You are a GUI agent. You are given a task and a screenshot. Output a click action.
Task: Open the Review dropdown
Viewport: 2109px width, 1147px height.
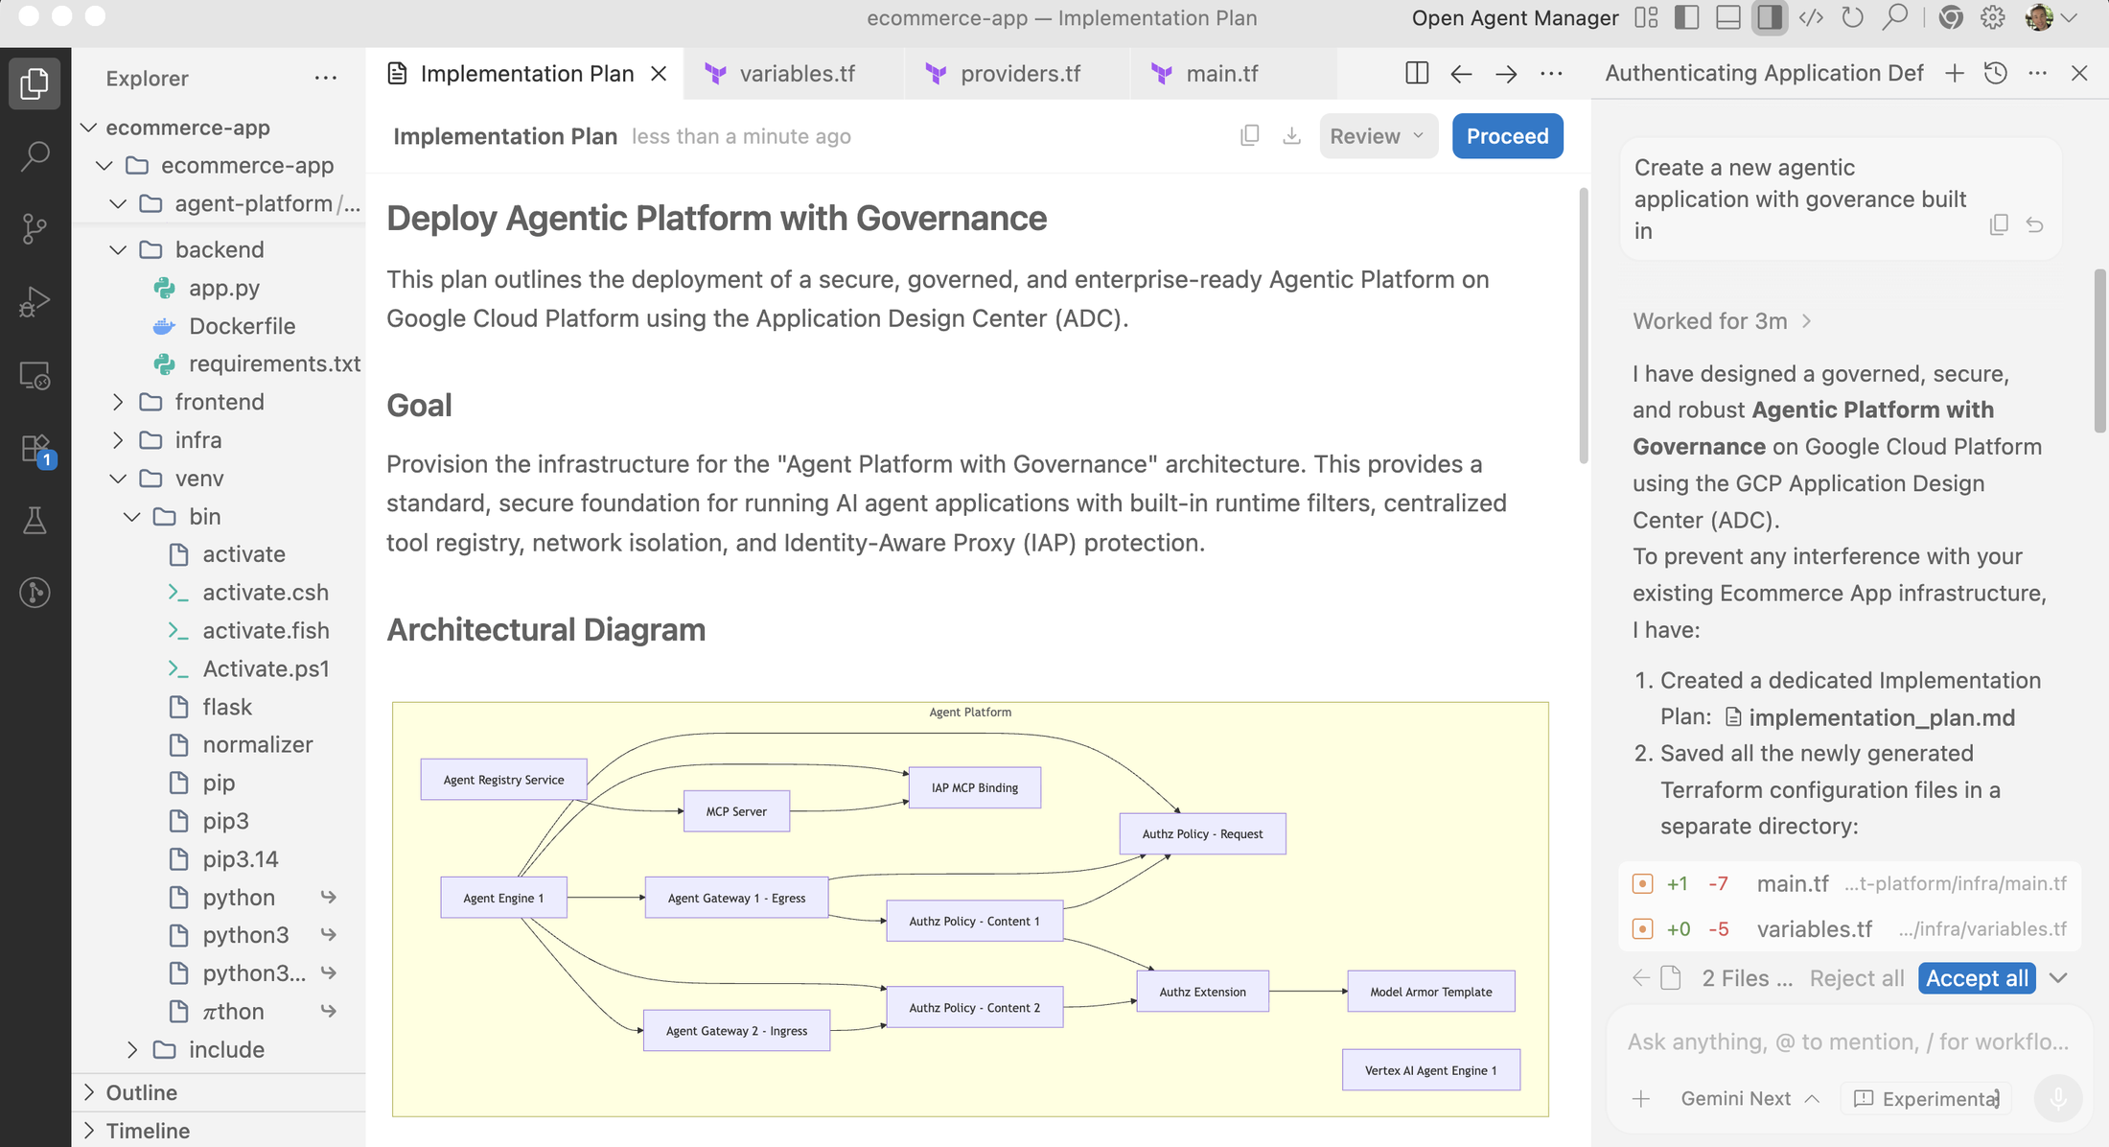pos(1378,136)
